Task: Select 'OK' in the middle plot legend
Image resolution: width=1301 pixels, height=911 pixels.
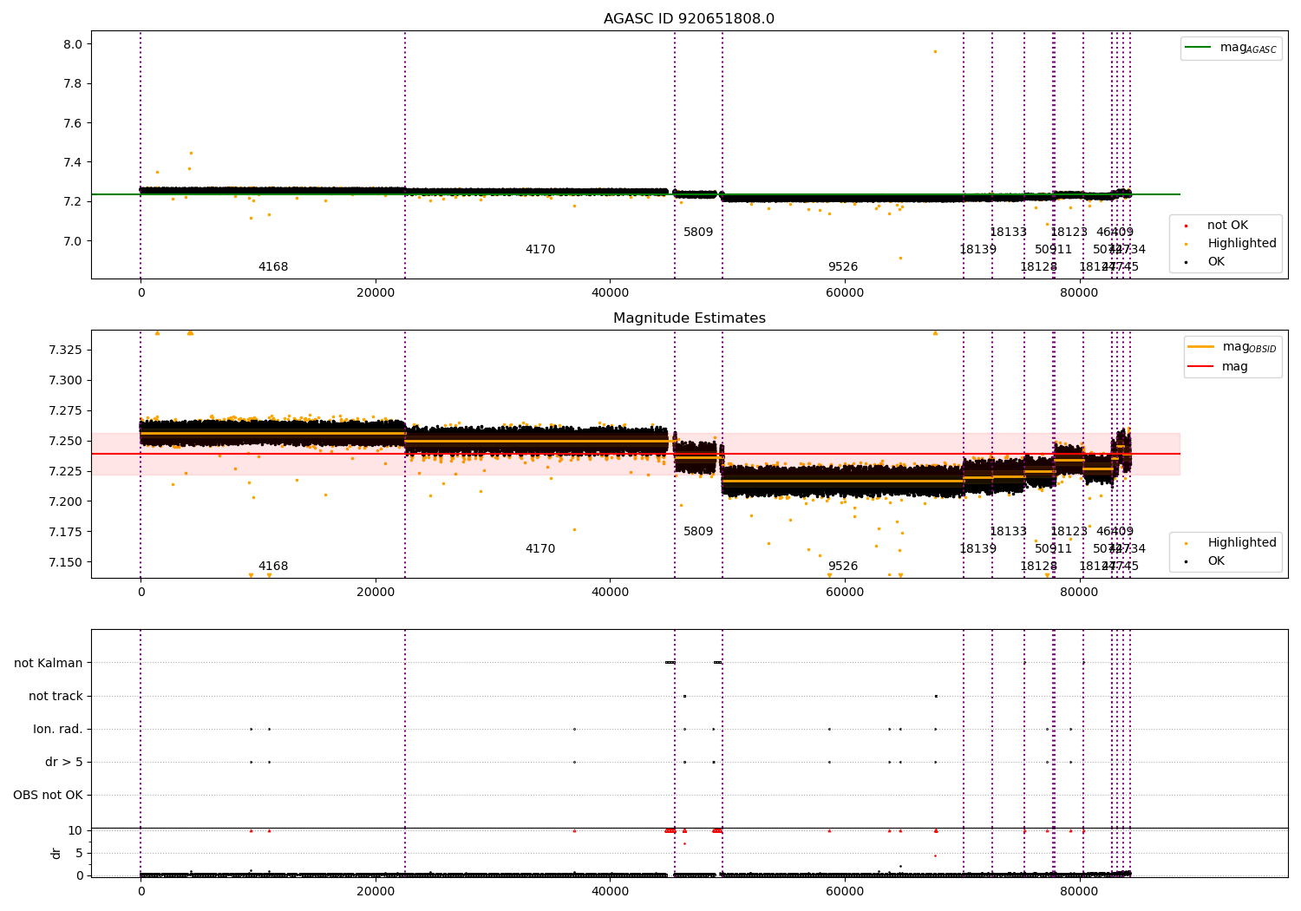Action: 1216,561
